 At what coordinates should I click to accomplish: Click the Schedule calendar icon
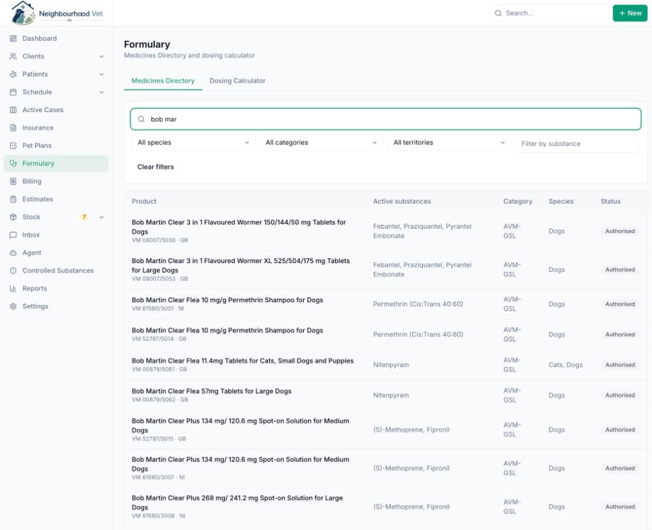click(13, 92)
